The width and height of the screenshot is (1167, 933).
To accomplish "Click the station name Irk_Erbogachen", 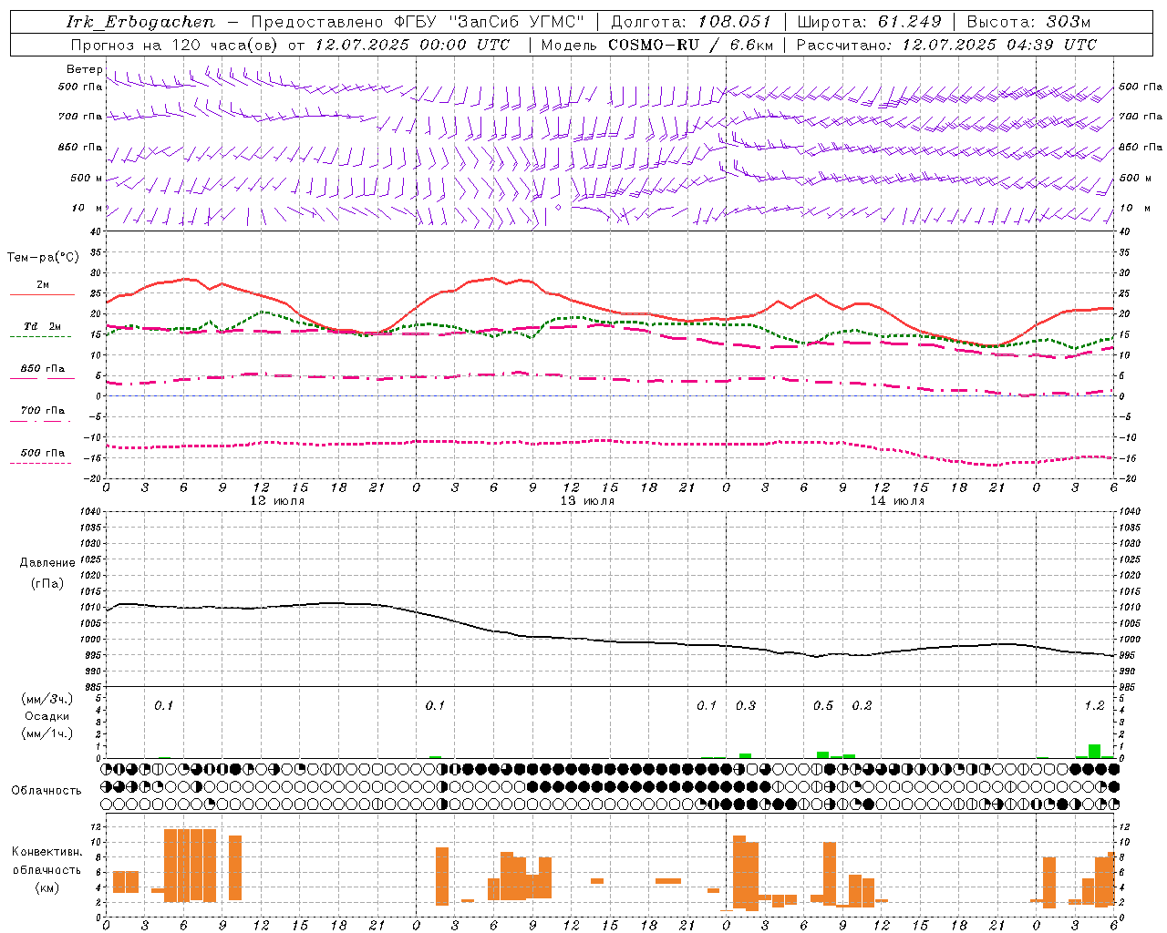I will (141, 22).
